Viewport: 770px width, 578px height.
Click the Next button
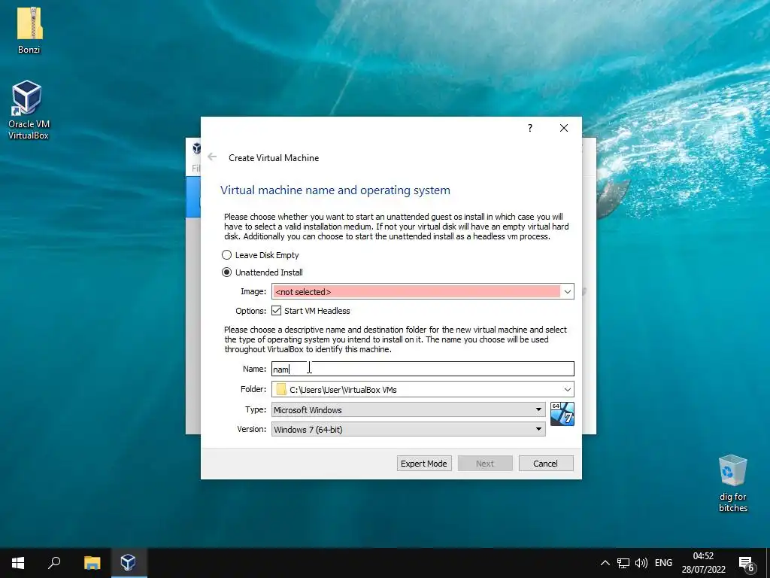[485, 464]
